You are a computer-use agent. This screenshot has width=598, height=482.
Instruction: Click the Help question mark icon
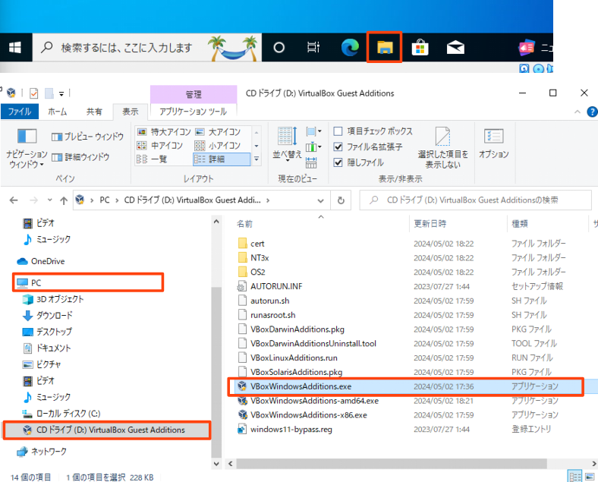(592, 112)
